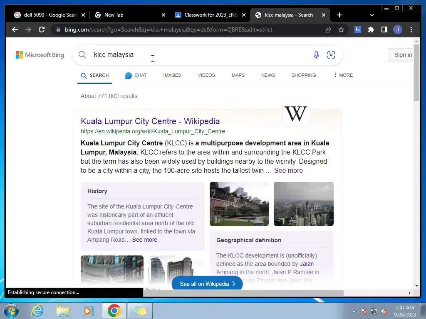
Task: Open the en.wikipedia.org URL link
Action: tap(153, 131)
